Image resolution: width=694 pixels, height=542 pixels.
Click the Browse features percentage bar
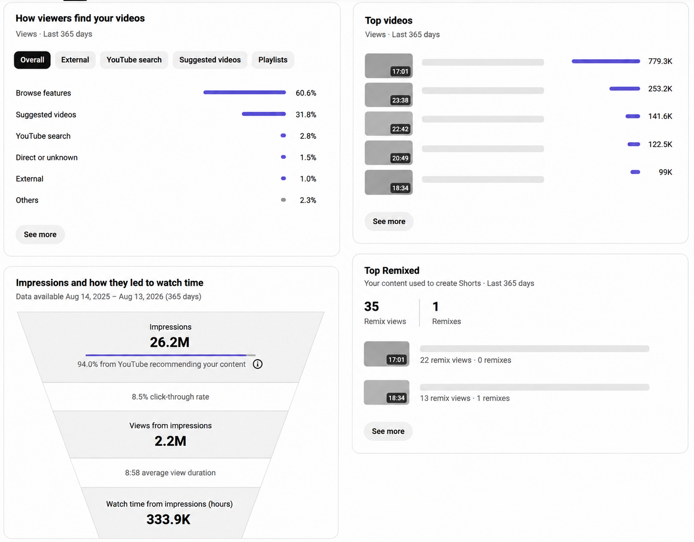coord(244,92)
